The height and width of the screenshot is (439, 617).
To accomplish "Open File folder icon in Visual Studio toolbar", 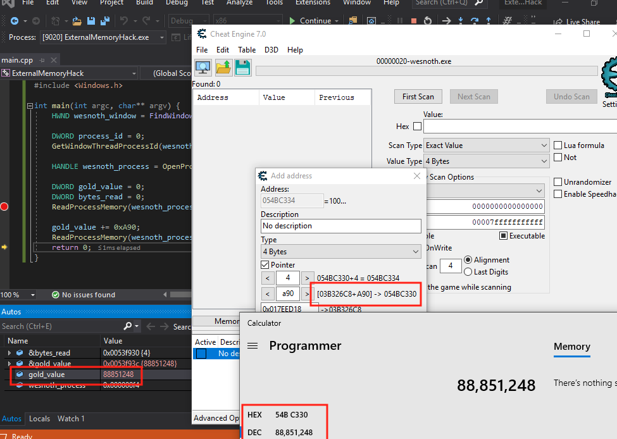I will (77, 21).
